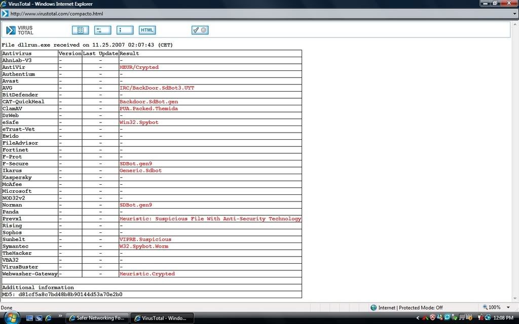The width and height of the screenshot is (519, 324).
Task: Click the Panda row name
Action: coord(10,212)
